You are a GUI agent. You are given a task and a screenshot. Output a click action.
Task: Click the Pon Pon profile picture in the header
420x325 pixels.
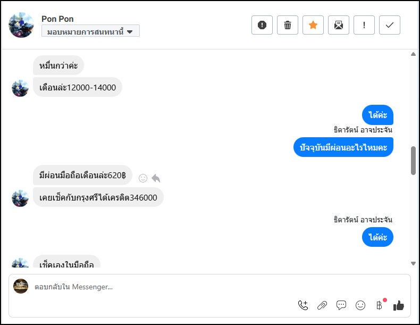pos(21,25)
